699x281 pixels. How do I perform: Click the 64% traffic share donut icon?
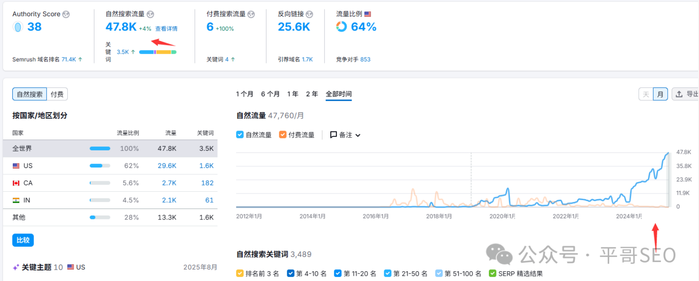(341, 27)
